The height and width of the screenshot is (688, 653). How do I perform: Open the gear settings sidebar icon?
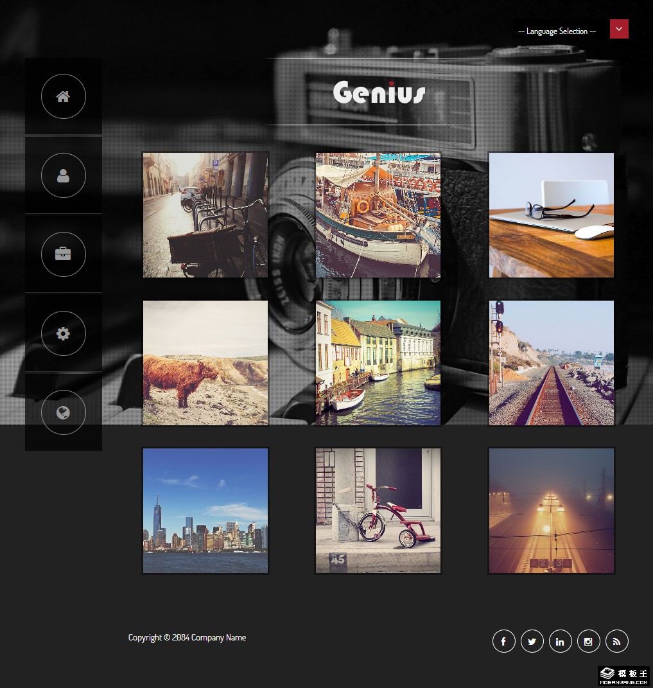[x=63, y=333]
